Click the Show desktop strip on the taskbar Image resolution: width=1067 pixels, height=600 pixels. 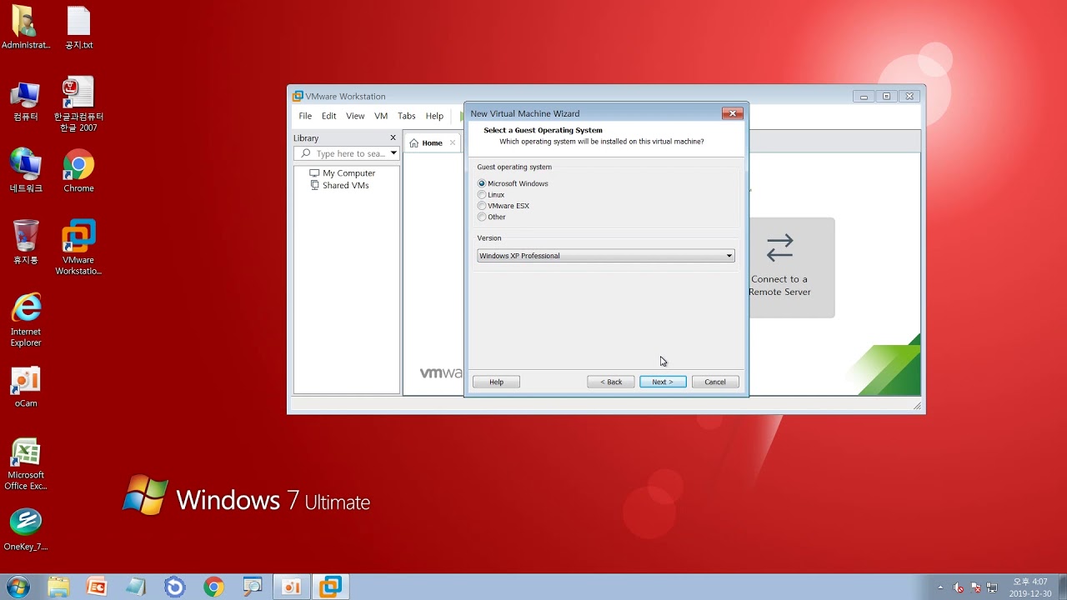[1062, 587]
